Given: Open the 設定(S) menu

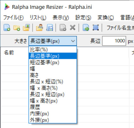Looking at the screenshot, I should tap(83, 18).
